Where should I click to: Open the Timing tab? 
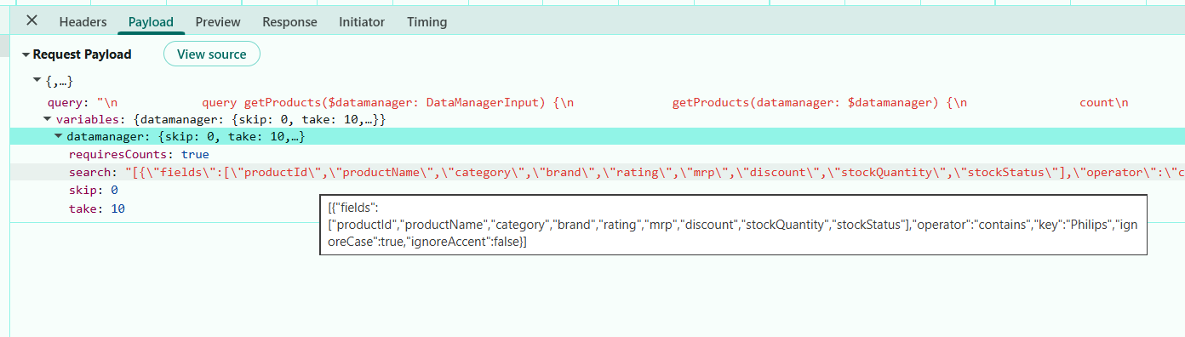click(x=426, y=22)
